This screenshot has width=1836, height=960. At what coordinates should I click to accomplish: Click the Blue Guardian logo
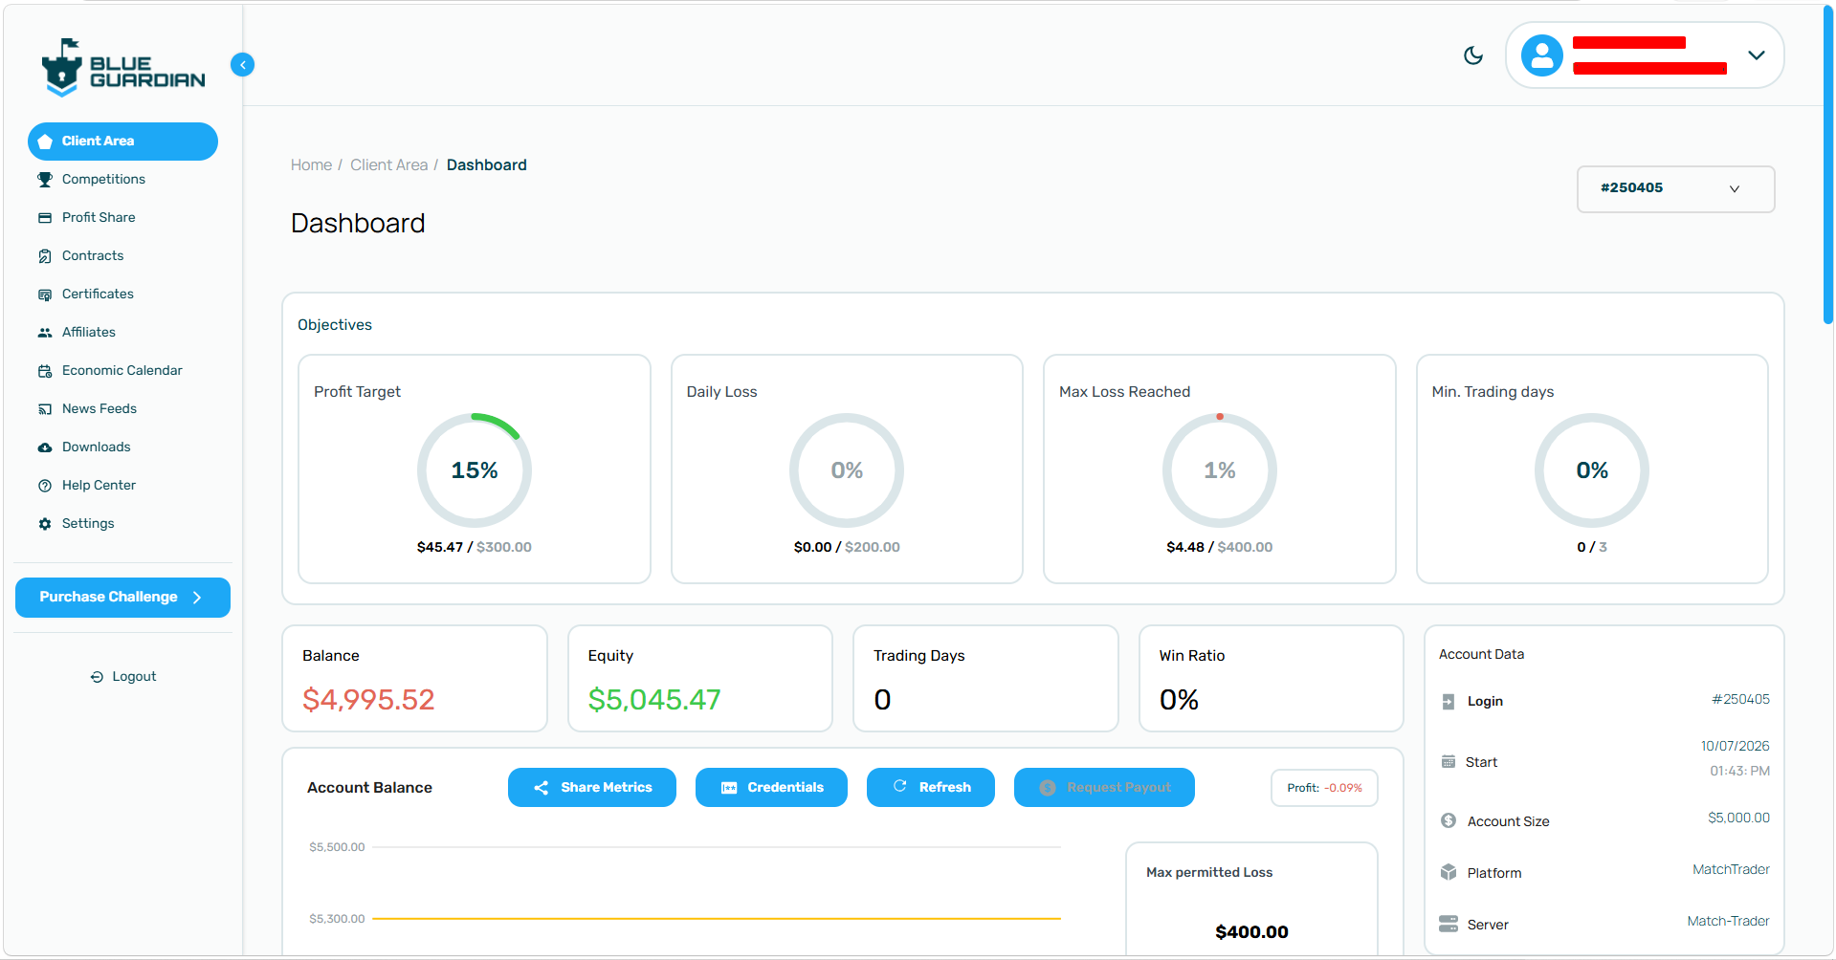pos(122,68)
